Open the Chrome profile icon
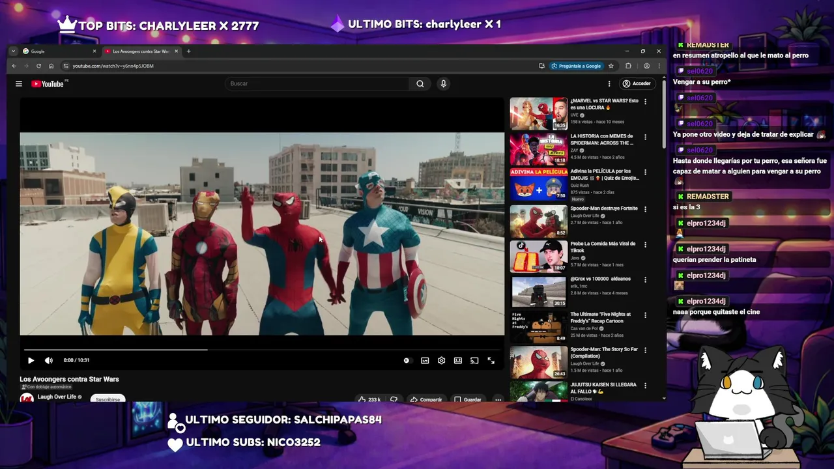This screenshot has height=469, width=834. [646, 66]
